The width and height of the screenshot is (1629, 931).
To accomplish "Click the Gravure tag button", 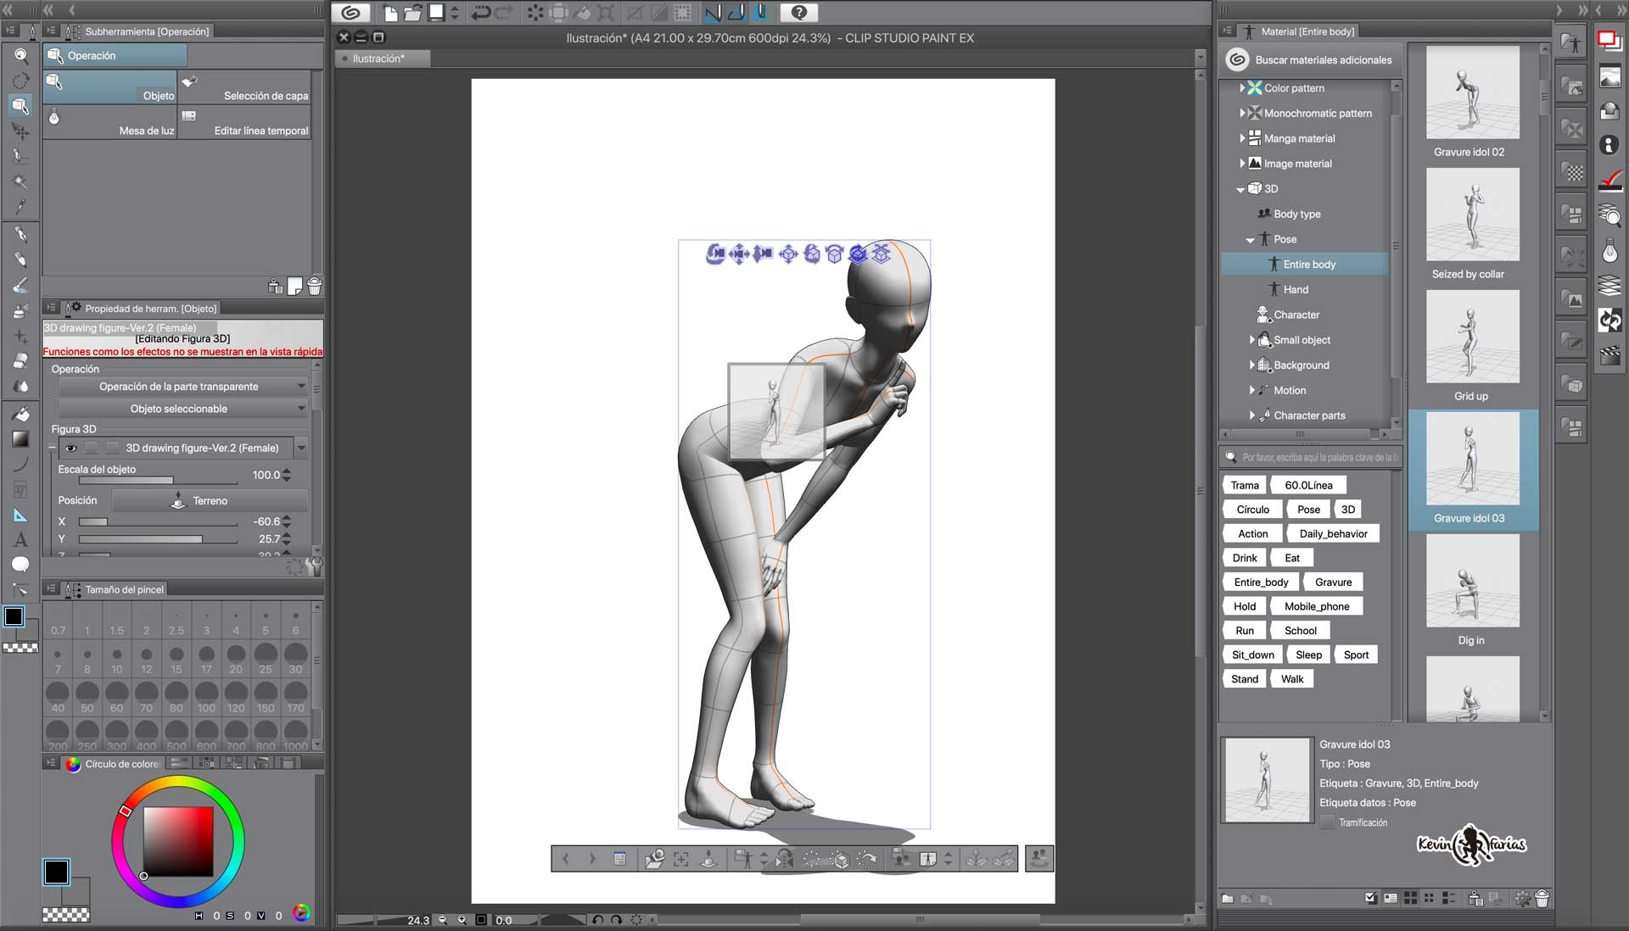I will click(x=1333, y=583).
